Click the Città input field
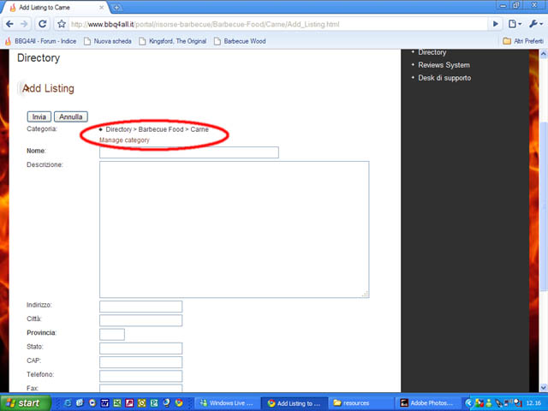Viewport: 548px width, 411px height. coord(140,320)
